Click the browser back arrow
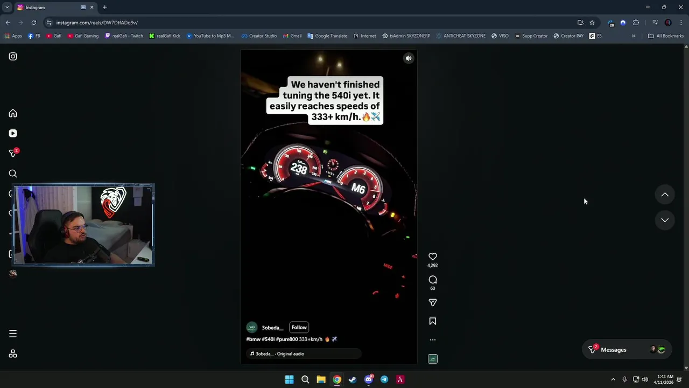This screenshot has width=689, height=388. click(8, 23)
